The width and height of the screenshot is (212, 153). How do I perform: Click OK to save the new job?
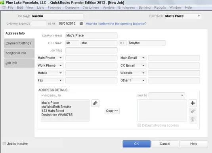tap(137, 144)
